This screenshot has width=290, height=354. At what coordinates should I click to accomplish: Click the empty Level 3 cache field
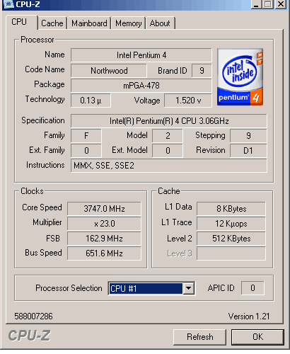point(231,253)
